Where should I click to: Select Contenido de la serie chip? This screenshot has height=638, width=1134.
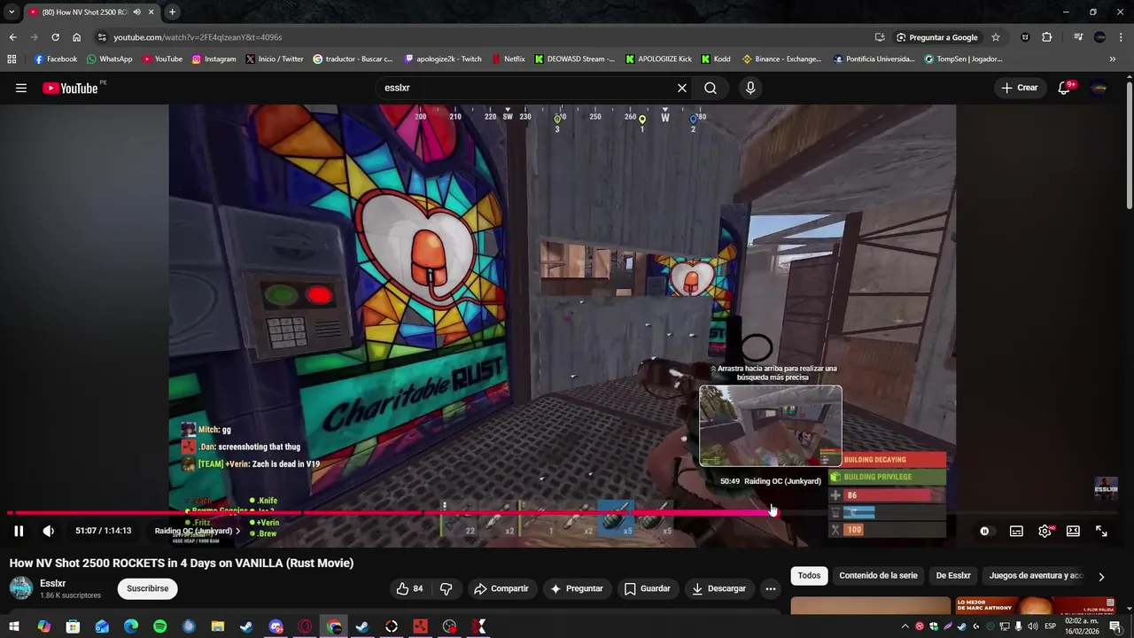pos(878,575)
